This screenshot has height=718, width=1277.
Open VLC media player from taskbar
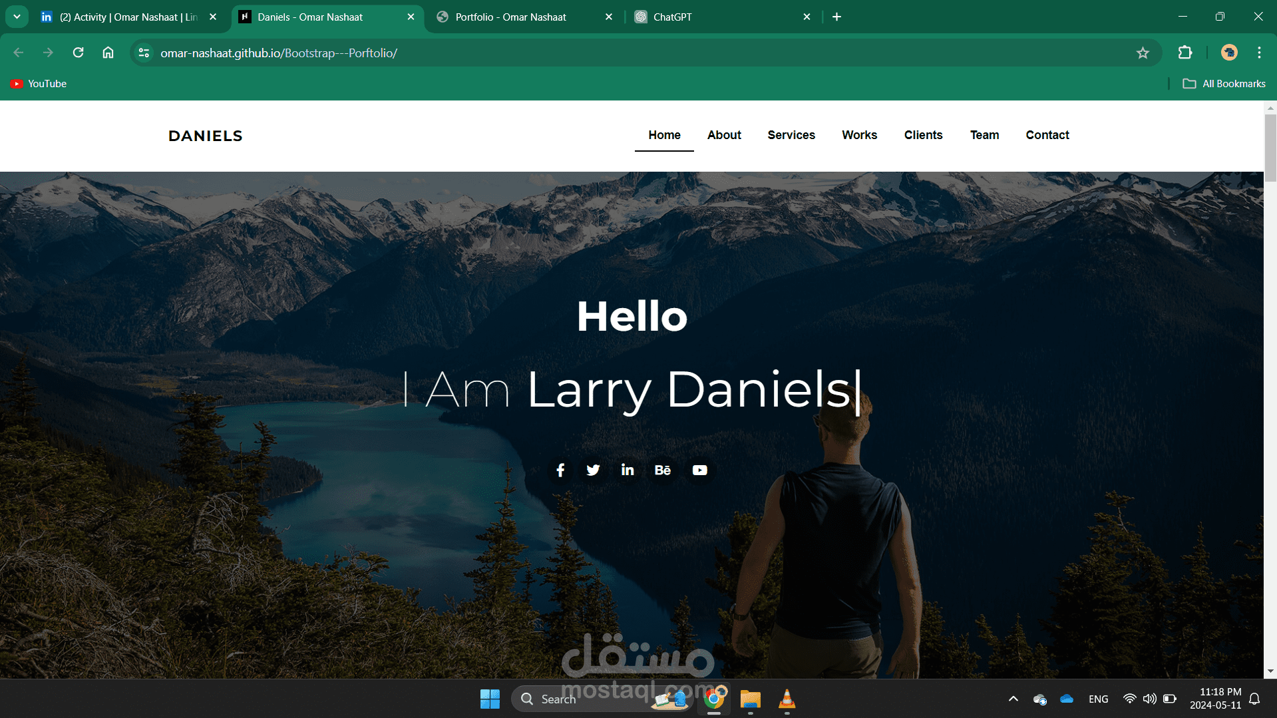coord(787,699)
